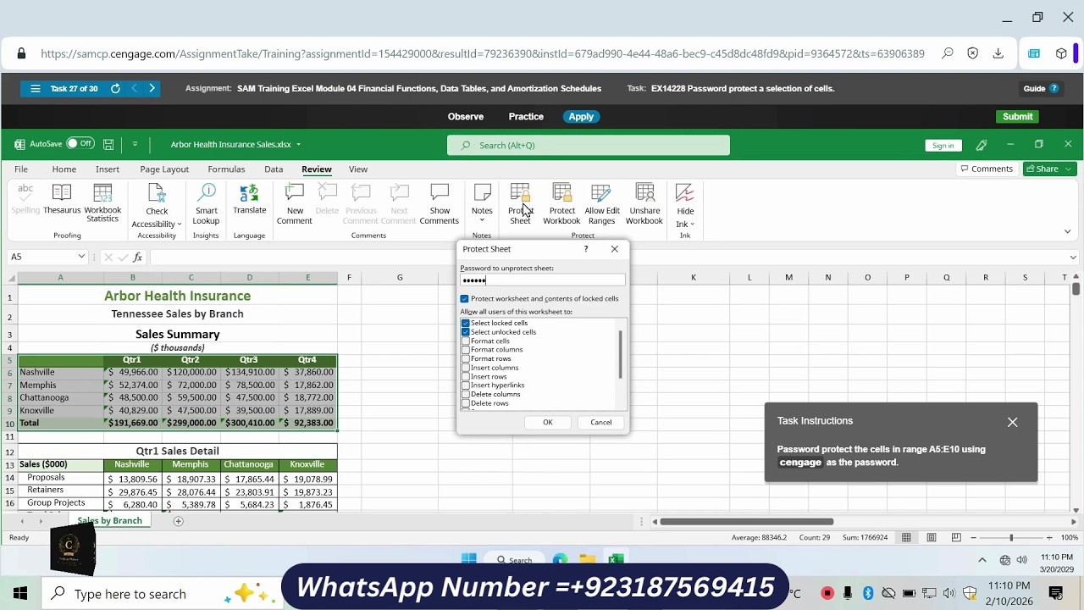Click the SAM task reset icon
This screenshot has height=610, width=1084.
coord(115,88)
